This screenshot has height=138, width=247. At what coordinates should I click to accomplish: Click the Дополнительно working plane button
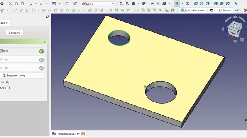[193, 10]
